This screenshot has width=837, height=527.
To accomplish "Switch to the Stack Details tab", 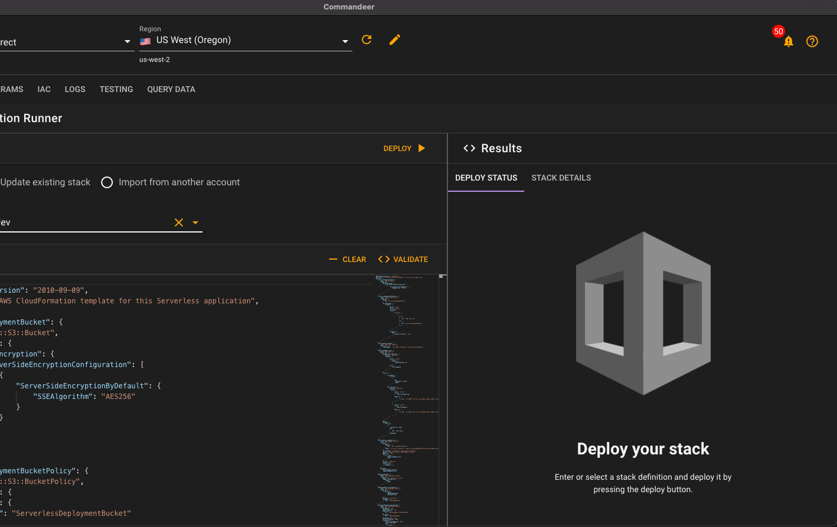I will [561, 178].
